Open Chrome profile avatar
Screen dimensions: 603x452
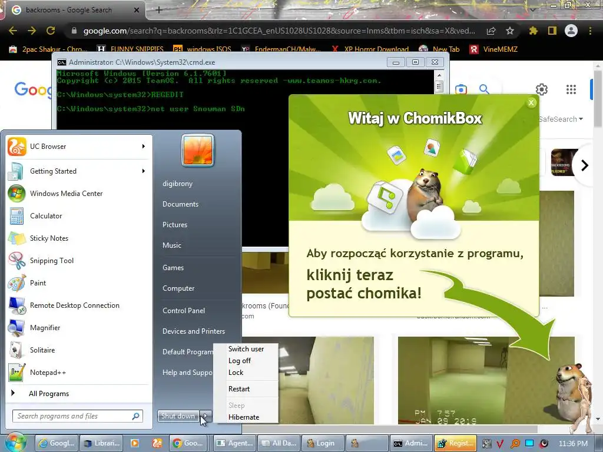pos(571,31)
